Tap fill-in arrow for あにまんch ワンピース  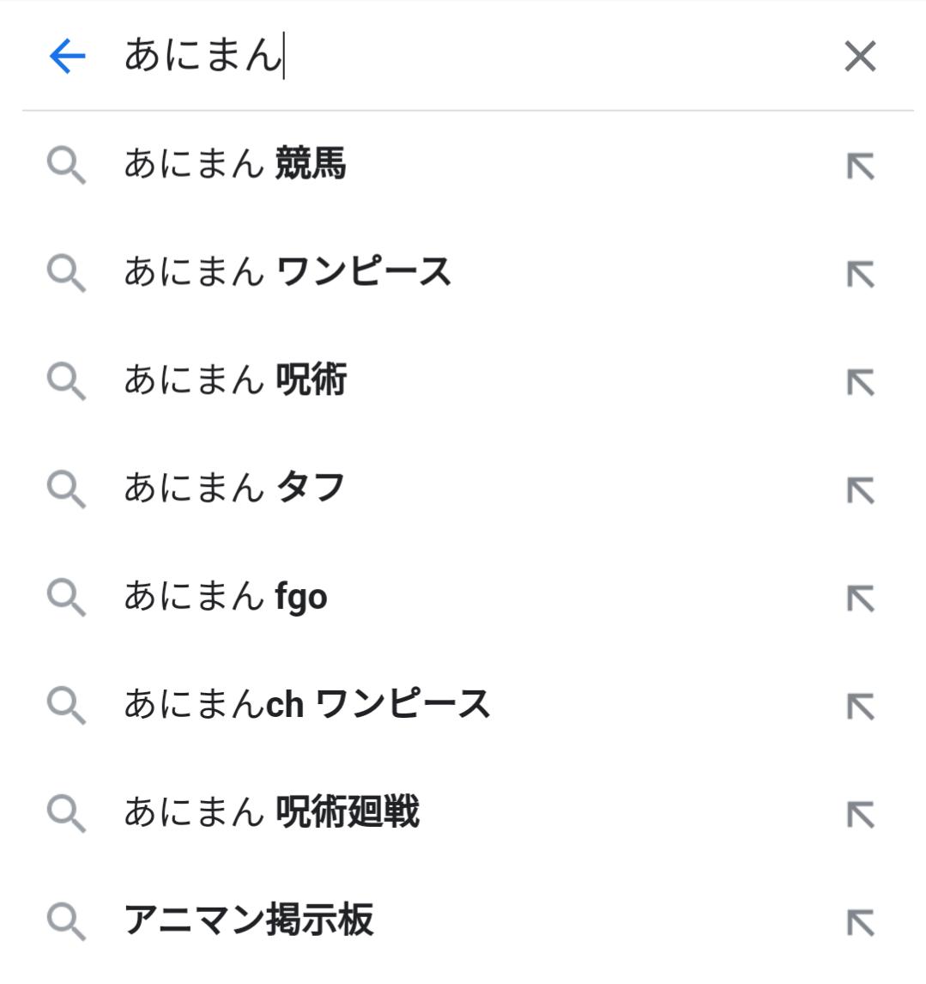pos(860,707)
